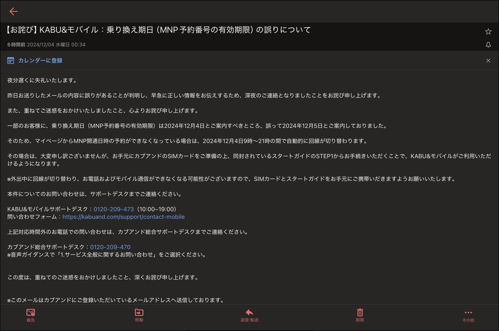The image size is (499, 331).
Task: Tap 返信・転送 to reply or forward
Action: point(249,315)
